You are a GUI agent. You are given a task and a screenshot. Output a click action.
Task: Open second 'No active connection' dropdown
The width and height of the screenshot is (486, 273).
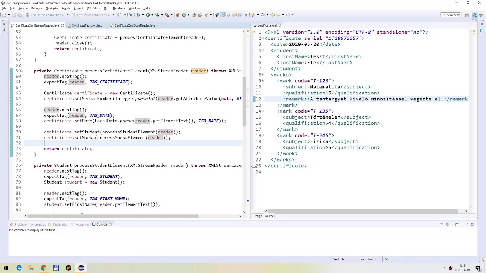(113, 15)
